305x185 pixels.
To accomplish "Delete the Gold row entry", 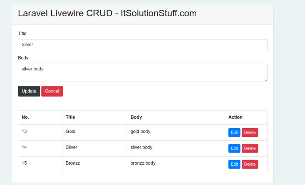I will point(250,132).
